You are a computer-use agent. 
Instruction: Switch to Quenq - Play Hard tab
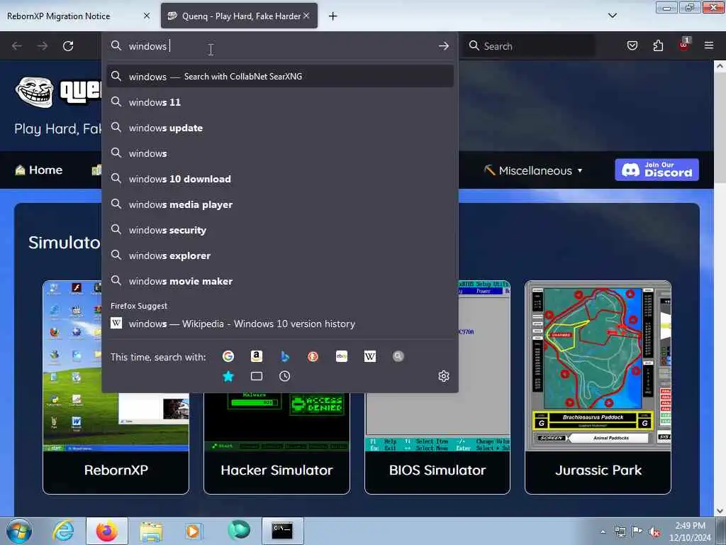point(239,16)
